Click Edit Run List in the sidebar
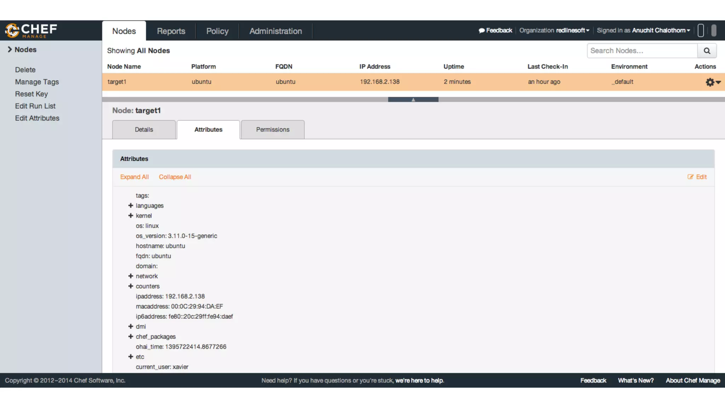725x408 pixels. pyautogui.click(x=35, y=106)
